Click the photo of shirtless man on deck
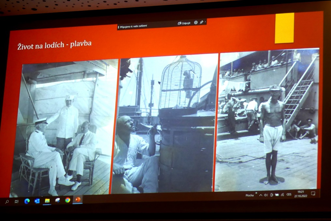Screen dimensions: 331x221 click(267, 120)
